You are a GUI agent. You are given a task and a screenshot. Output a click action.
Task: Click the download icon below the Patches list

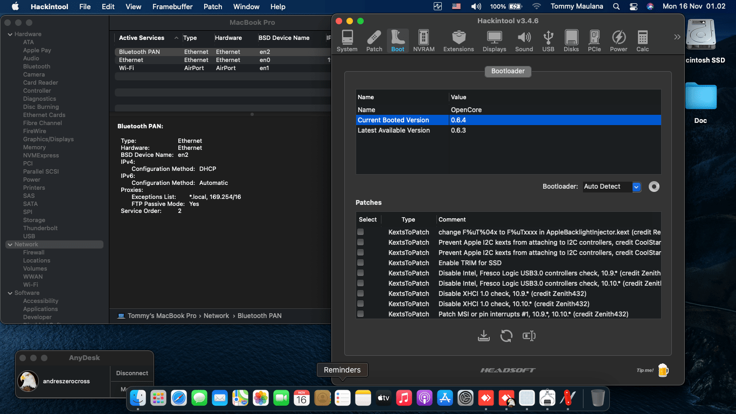pos(484,336)
